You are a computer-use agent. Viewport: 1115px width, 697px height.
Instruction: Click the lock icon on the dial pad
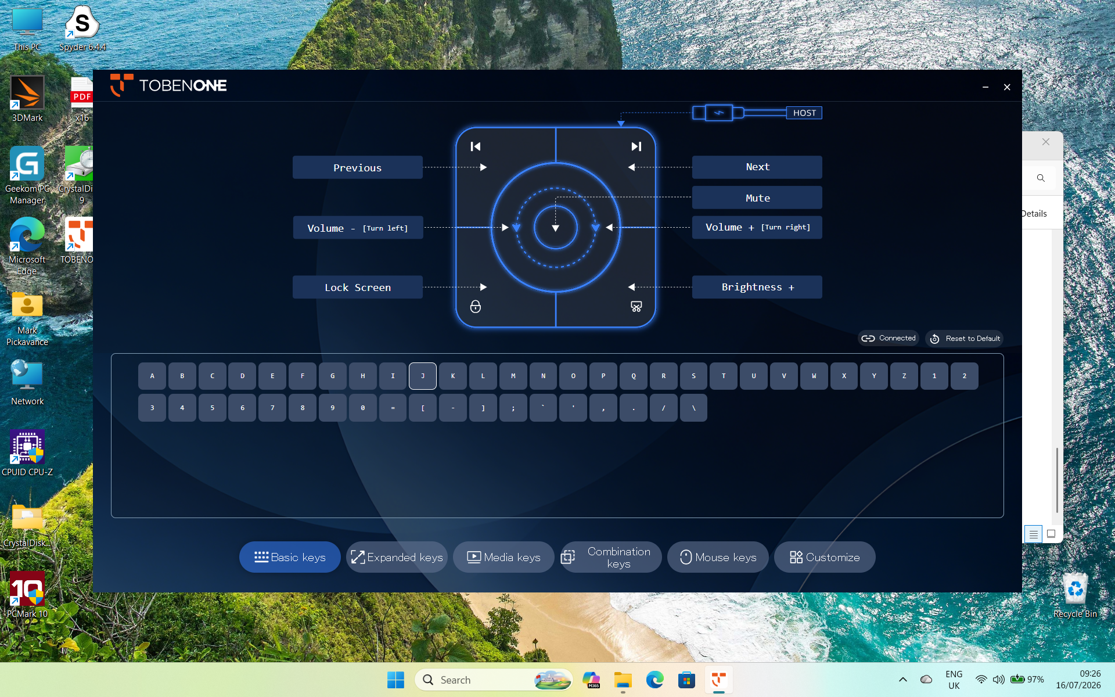(x=476, y=306)
